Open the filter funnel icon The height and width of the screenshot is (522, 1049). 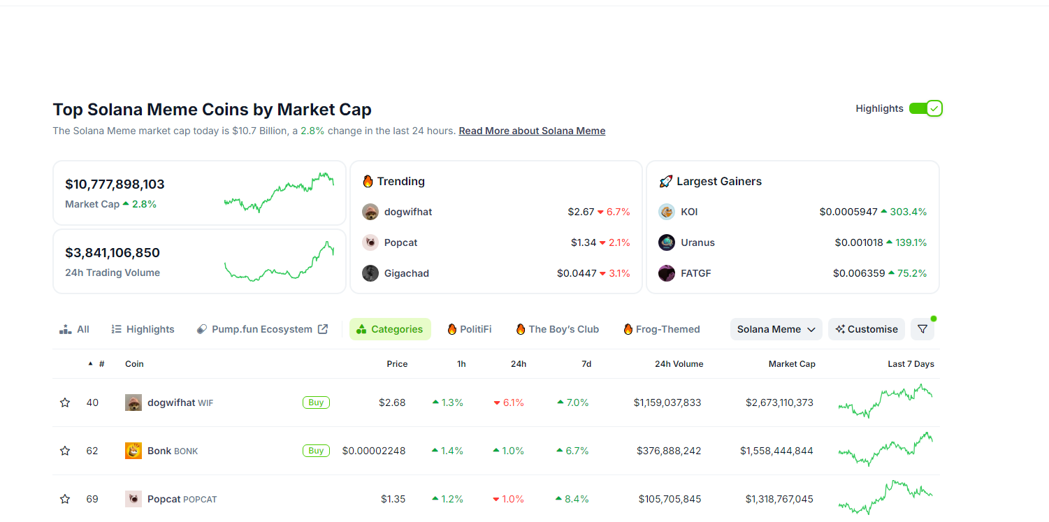922,328
